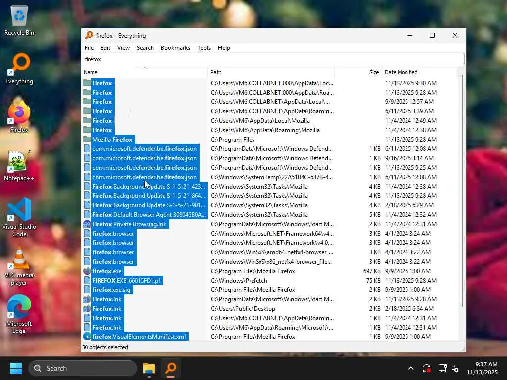Click the firefox.exe application icon
The width and height of the screenshot is (507, 380).
point(87,271)
